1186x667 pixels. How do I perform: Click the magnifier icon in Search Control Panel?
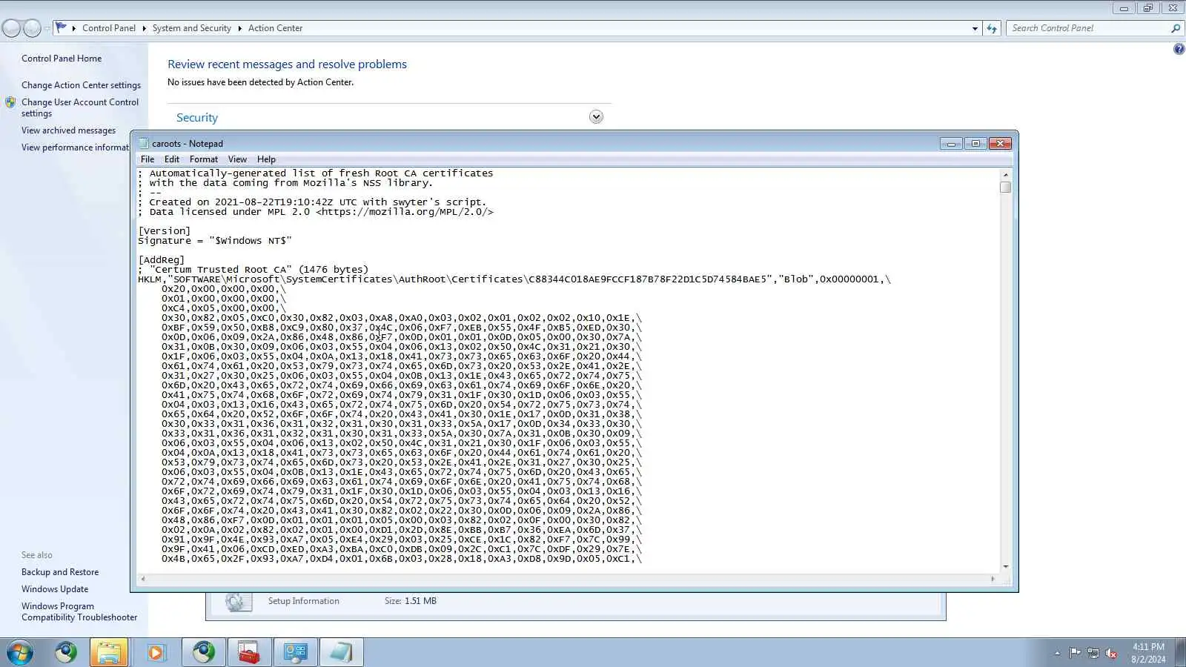tap(1175, 28)
